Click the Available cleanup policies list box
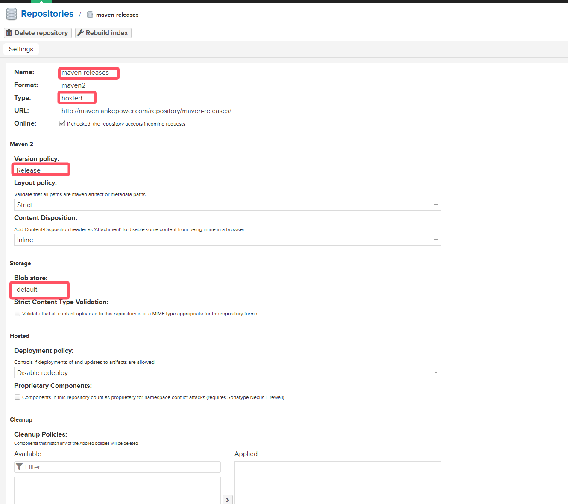This screenshot has height=504, width=568. click(x=117, y=490)
